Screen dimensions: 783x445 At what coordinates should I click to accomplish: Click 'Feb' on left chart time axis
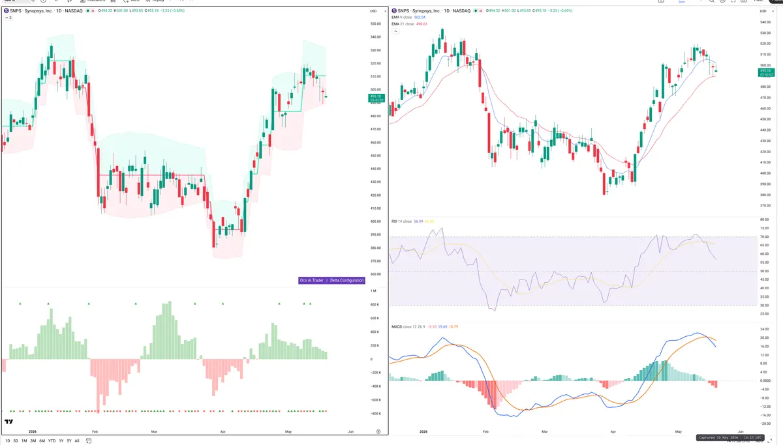pyautogui.click(x=95, y=431)
